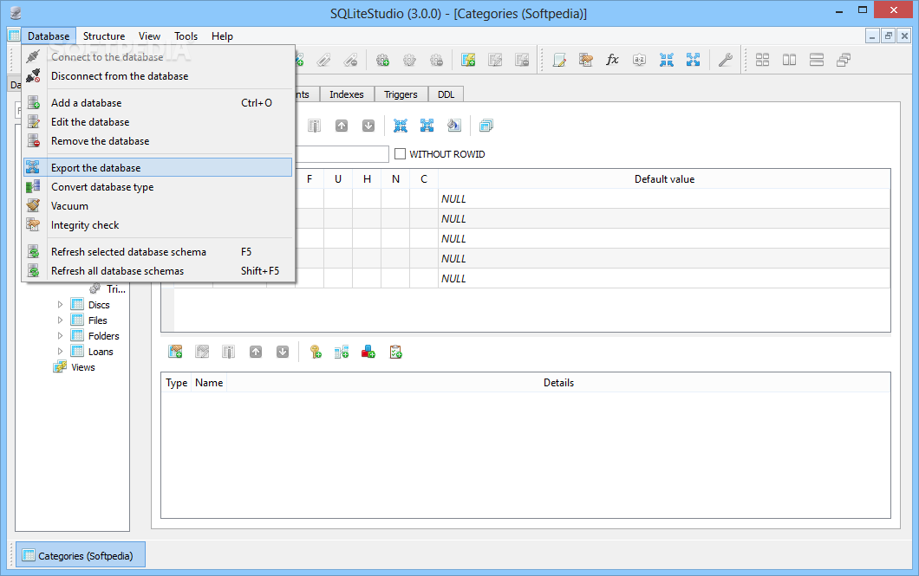The height and width of the screenshot is (576, 919).
Task: Expand the Loans table node arrow
Action: 60,352
